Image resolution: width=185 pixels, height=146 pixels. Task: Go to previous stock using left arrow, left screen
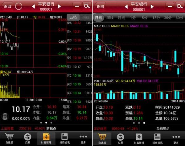[33, 6]
